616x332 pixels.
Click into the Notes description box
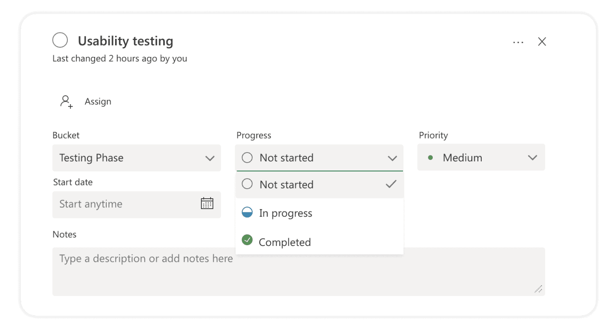[x=298, y=272]
